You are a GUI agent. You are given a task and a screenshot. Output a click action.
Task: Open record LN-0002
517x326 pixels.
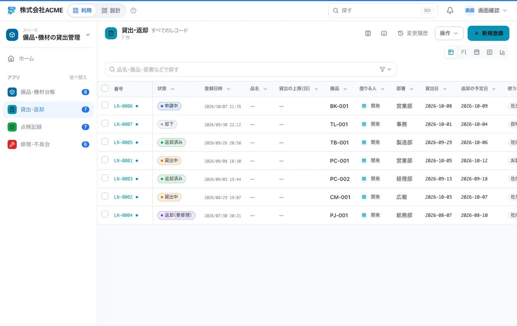(123, 197)
